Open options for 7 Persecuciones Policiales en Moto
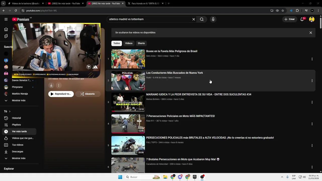Viewport: 322px width, 181px height. pyautogui.click(x=312, y=124)
